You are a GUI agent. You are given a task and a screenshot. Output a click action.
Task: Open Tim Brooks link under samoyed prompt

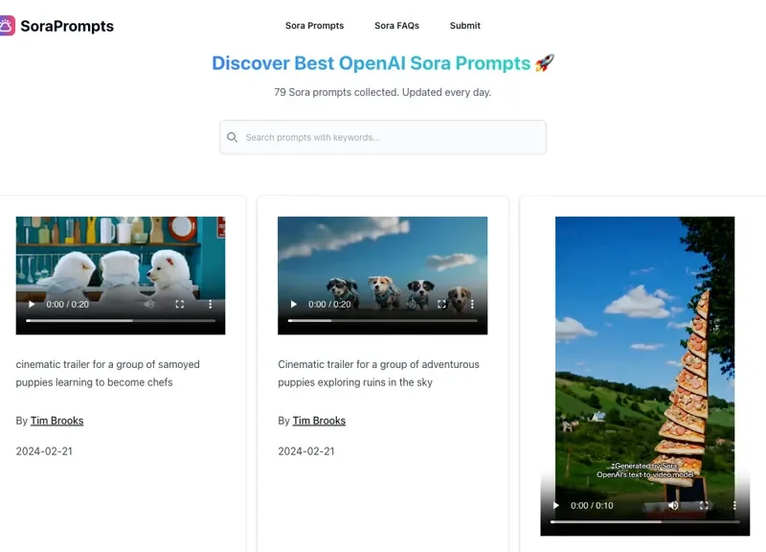point(56,421)
